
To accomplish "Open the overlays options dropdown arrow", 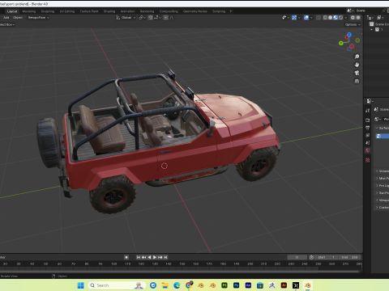I will (311, 18).
